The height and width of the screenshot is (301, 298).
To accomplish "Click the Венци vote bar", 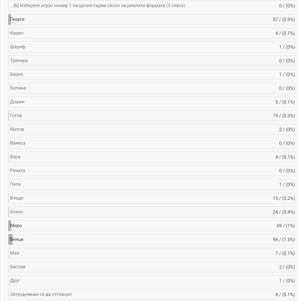I will 10,239.
